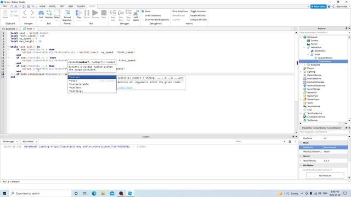Screen dimensions: 351x197
Task: Start playtest with the Play icon
Action: pyautogui.click(x=78, y=13)
